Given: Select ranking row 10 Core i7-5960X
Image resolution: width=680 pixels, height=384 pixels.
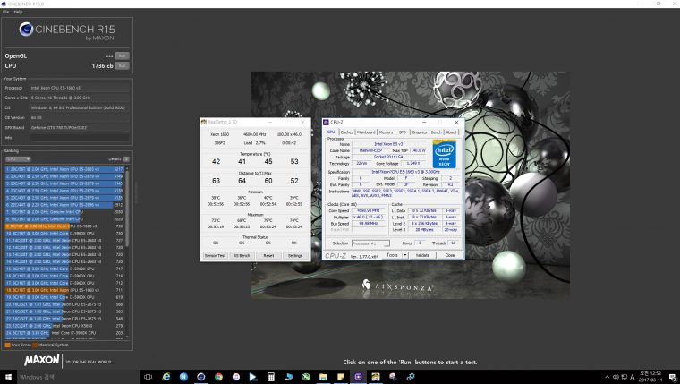Looking at the screenshot, I should click(64, 233).
